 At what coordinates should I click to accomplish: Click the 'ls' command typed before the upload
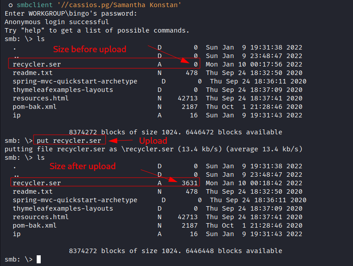(40, 39)
